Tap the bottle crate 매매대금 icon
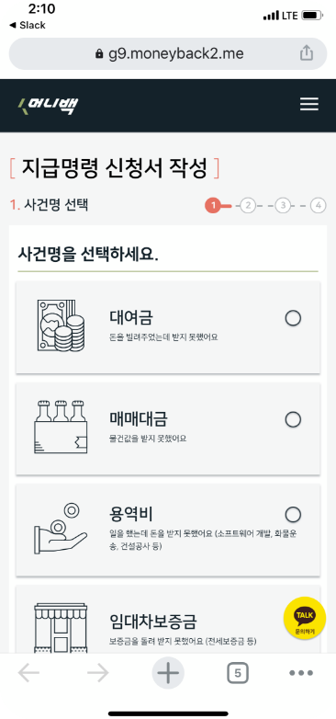The image size is (336, 719). pos(61,427)
